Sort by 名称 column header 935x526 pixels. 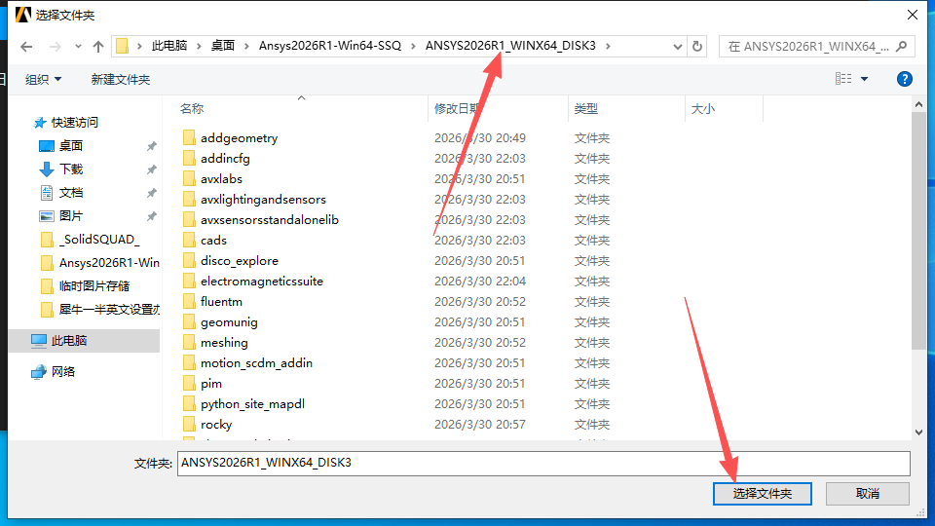coord(192,108)
